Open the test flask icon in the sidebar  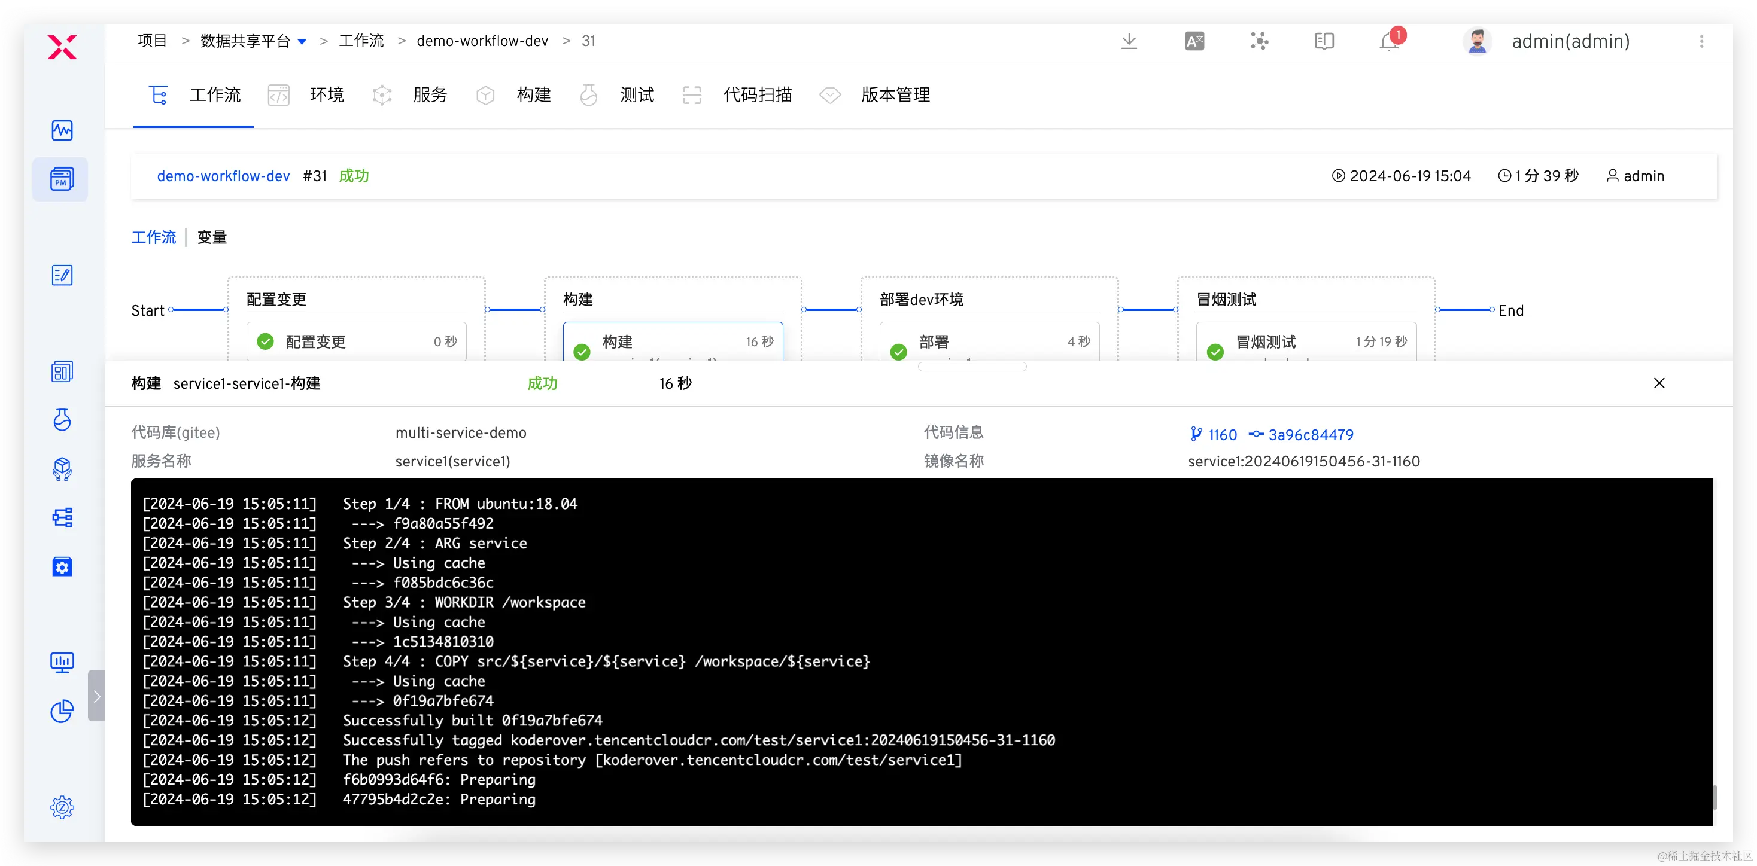coord(62,419)
